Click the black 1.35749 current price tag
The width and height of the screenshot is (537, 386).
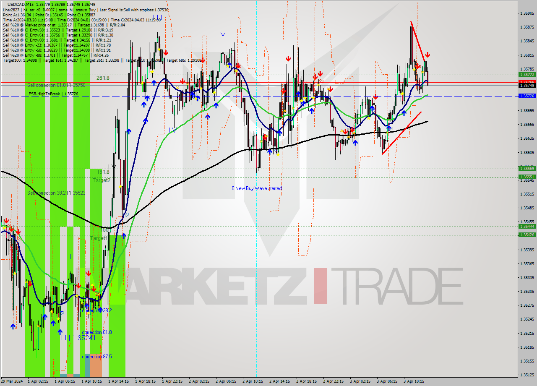[x=527, y=85]
